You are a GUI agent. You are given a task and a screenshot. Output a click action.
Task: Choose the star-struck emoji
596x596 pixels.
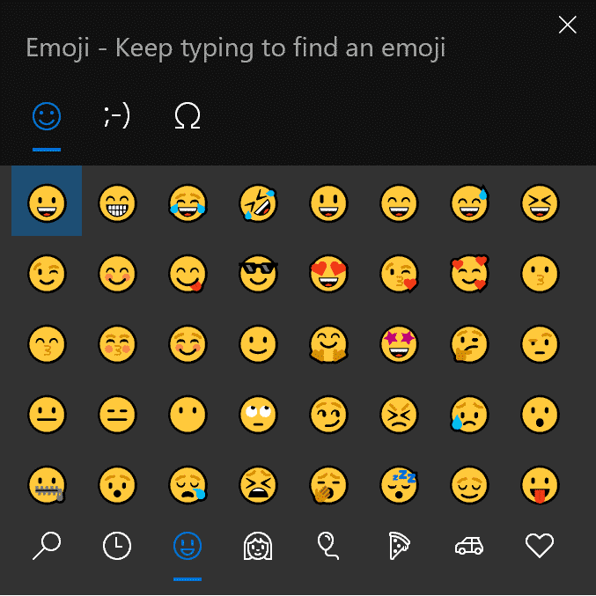pos(399,344)
